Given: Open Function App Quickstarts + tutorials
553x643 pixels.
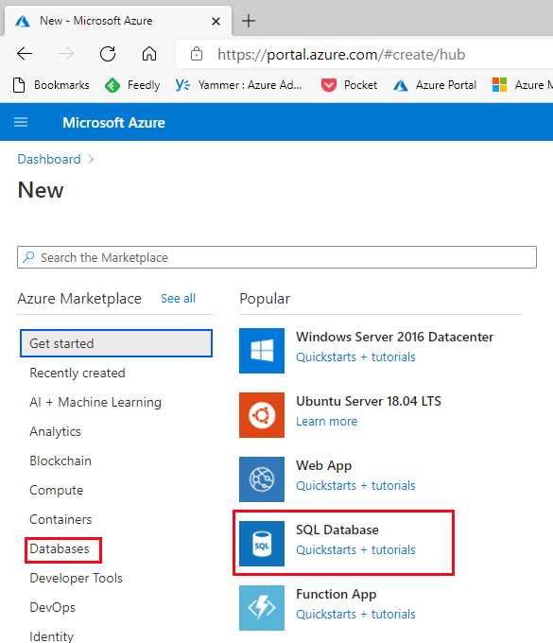Looking at the screenshot, I should tap(355, 615).
